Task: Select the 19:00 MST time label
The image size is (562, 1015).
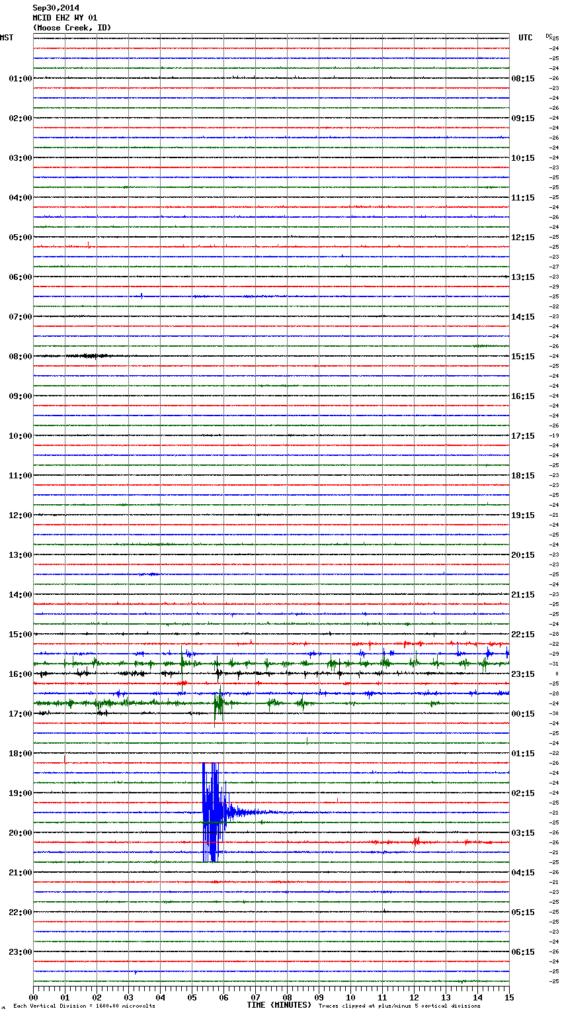Action: coord(20,793)
